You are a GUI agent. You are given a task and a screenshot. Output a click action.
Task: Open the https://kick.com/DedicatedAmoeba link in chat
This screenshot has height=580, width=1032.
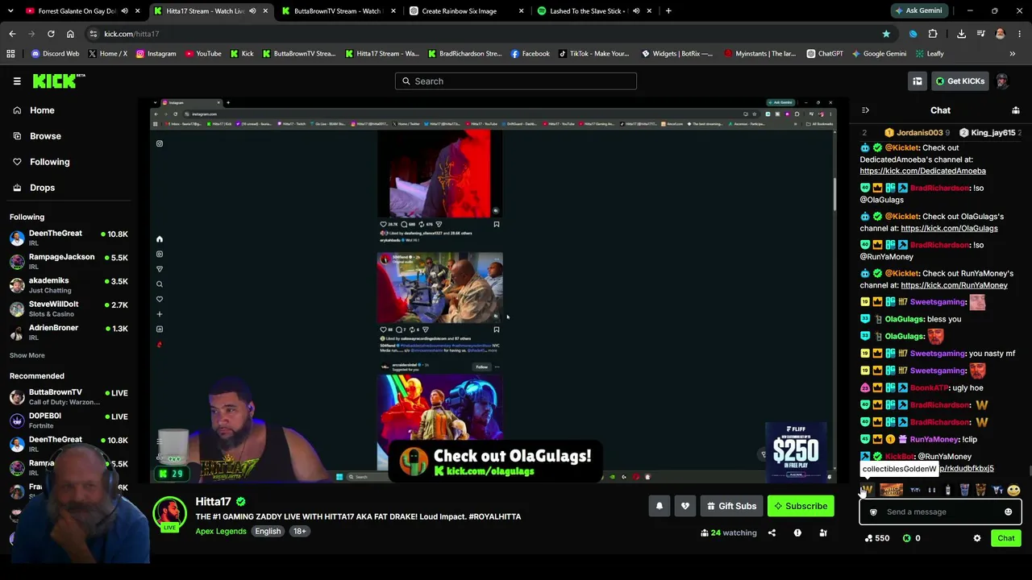(922, 171)
